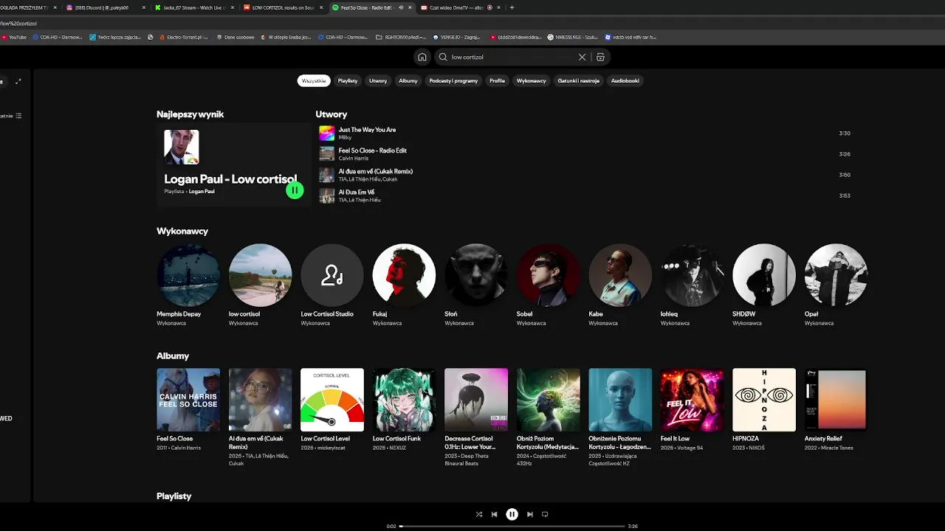Toggle shuffle in the player bar
The height and width of the screenshot is (531, 945).
coord(479,514)
